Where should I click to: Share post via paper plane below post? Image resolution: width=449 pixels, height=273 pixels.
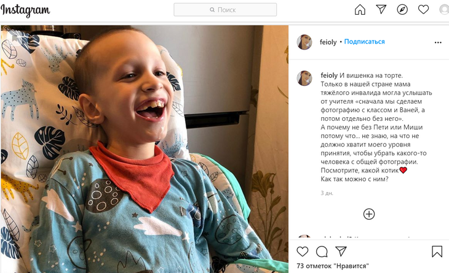(x=341, y=252)
